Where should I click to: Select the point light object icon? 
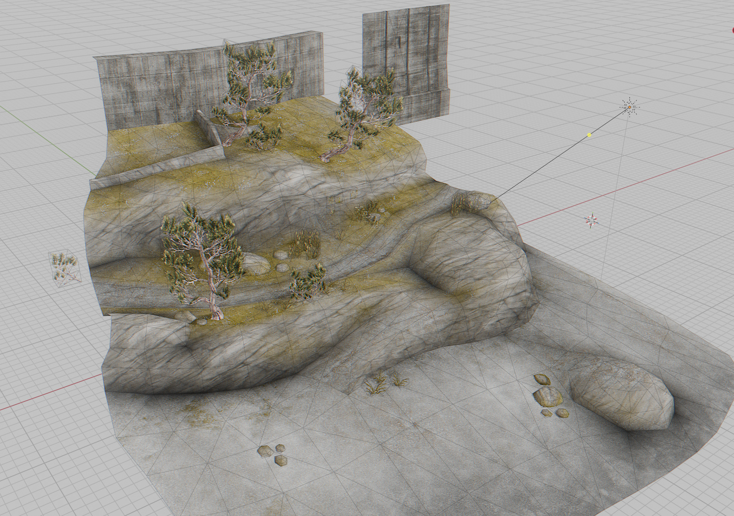629,108
